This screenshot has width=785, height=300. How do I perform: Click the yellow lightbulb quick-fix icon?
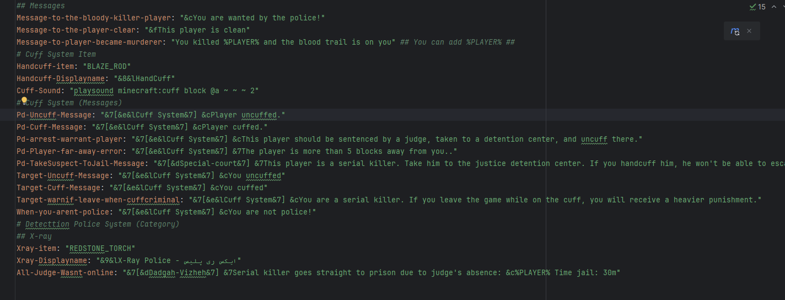24,101
